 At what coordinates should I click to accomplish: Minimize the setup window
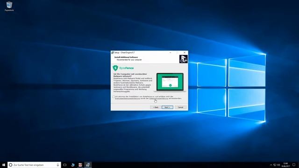[x=170, y=53]
